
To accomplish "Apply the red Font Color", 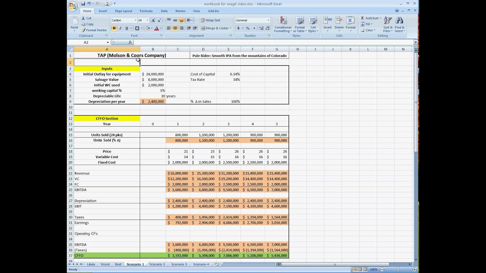I will pos(156,28).
